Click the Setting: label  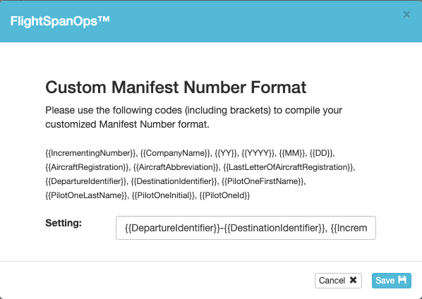point(64,223)
